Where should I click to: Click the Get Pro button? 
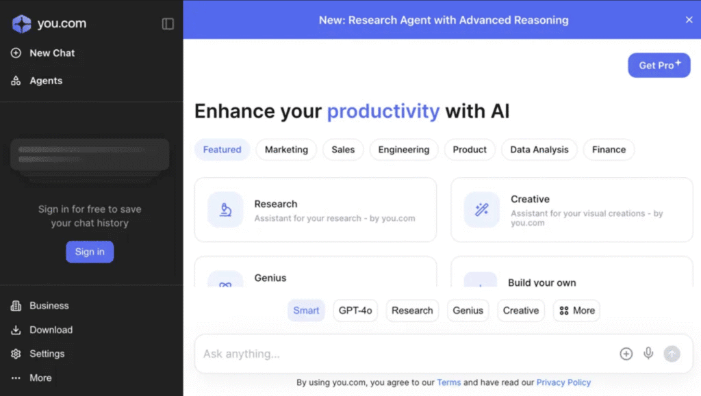pyautogui.click(x=659, y=66)
